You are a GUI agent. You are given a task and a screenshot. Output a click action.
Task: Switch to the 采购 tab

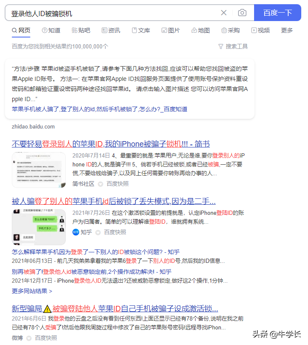click(x=230, y=30)
